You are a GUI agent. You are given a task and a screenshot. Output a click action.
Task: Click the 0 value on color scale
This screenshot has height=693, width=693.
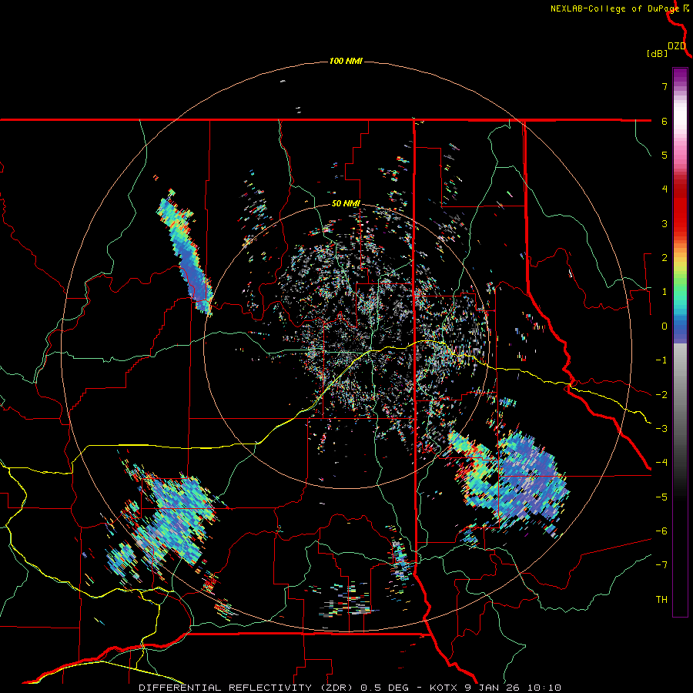665,326
